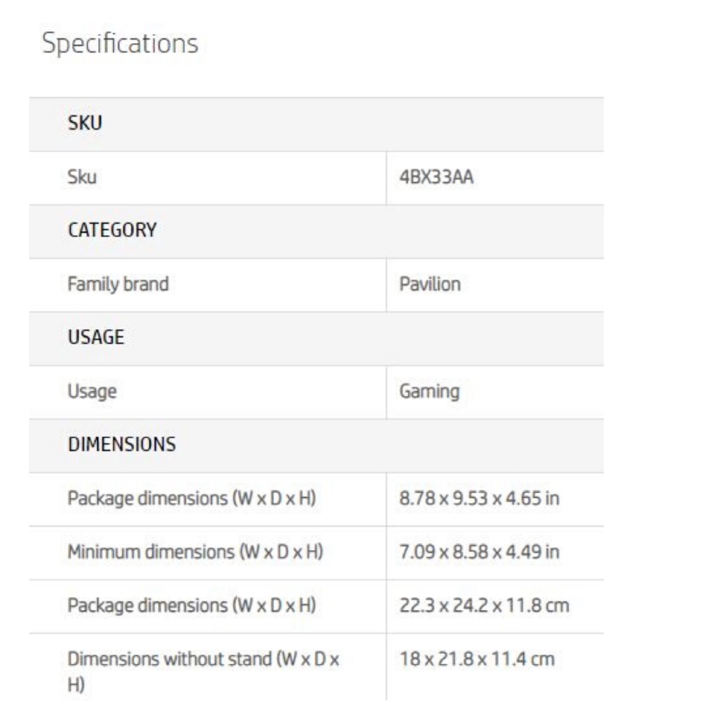Click the Usage row label
Image resolution: width=723 pixels, height=723 pixels.
click(x=92, y=392)
